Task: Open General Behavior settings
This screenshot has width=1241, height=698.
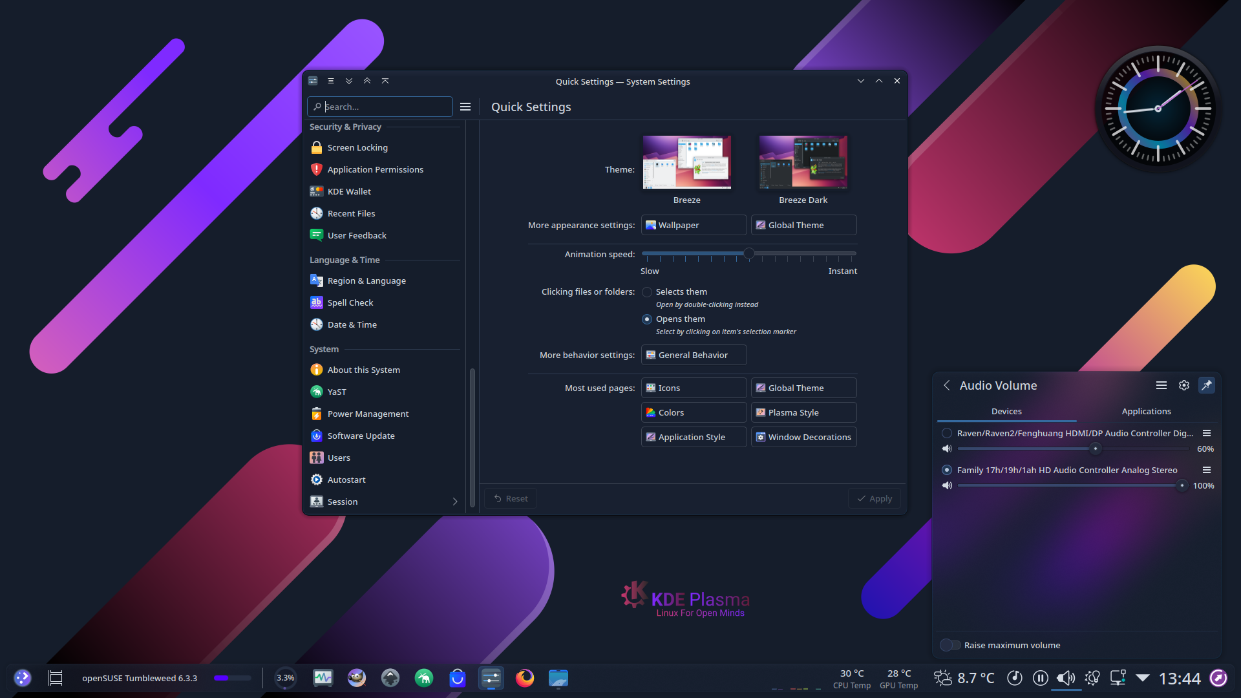Action: click(x=694, y=355)
